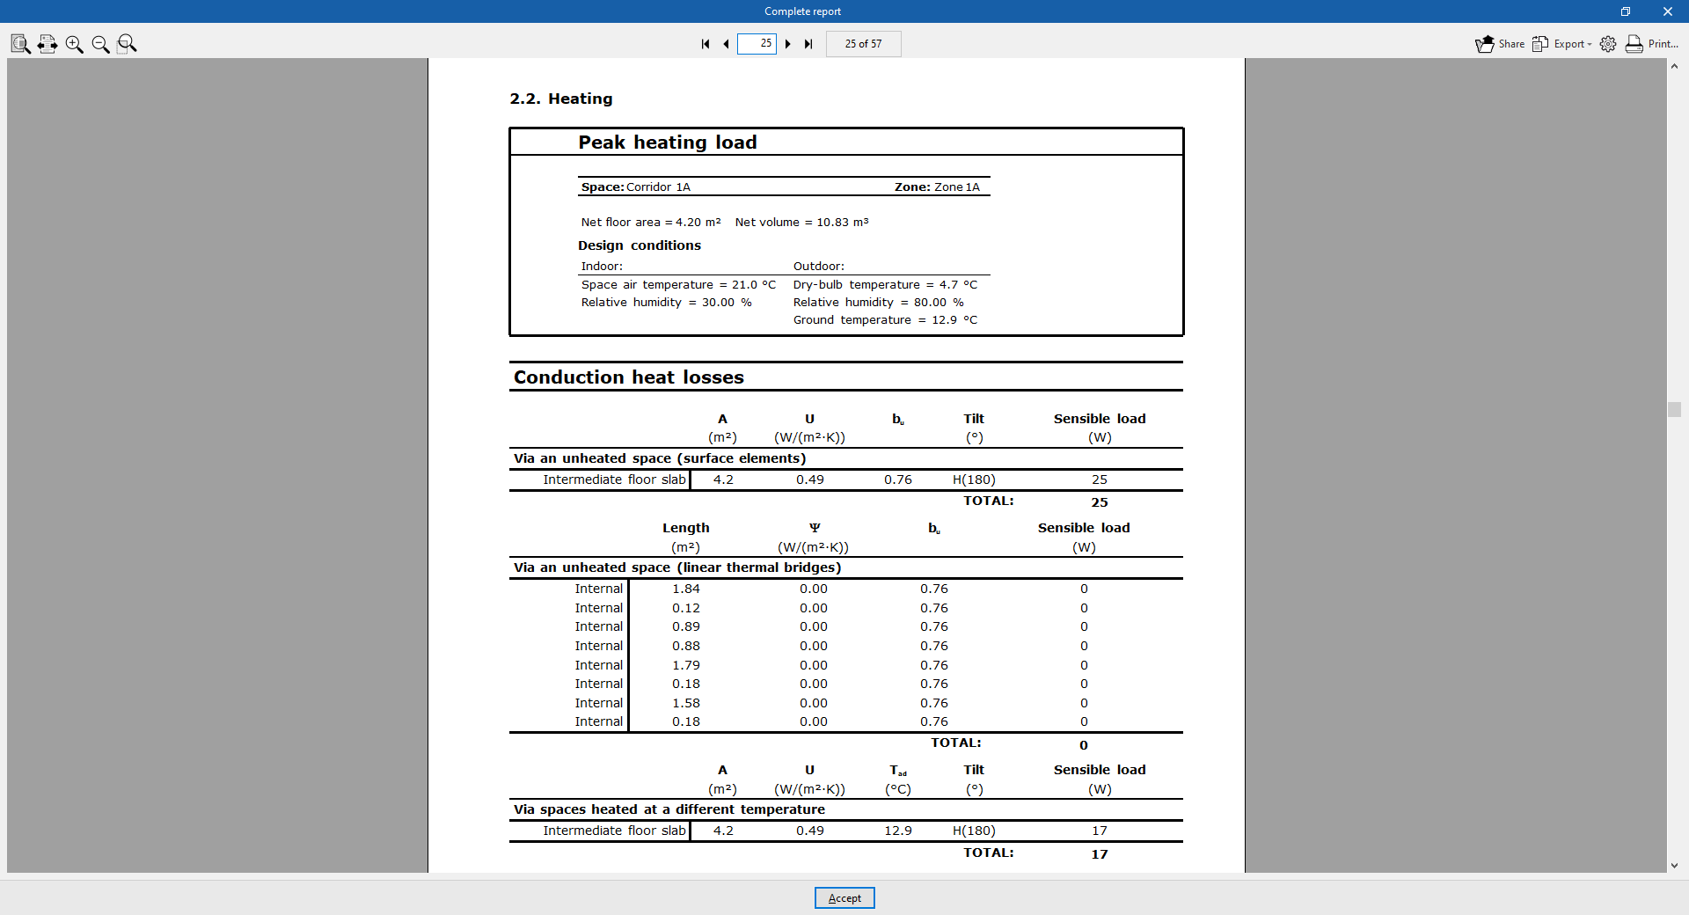The width and height of the screenshot is (1689, 915).
Task: Choose Print from the top-right toolbar
Action: [x=1661, y=44]
